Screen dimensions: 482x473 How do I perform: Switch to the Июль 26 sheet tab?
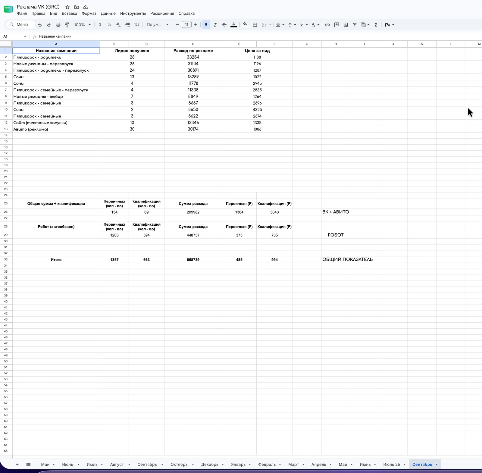(x=392, y=464)
